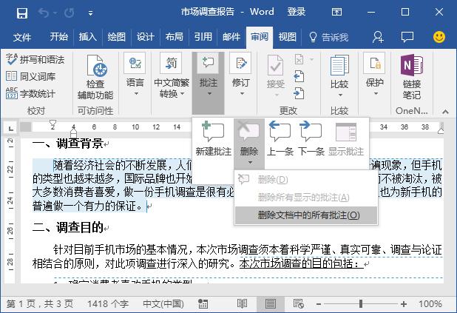The width and height of the screenshot is (457, 313).
Task: Redo the last action
Action: [x=69, y=13]
